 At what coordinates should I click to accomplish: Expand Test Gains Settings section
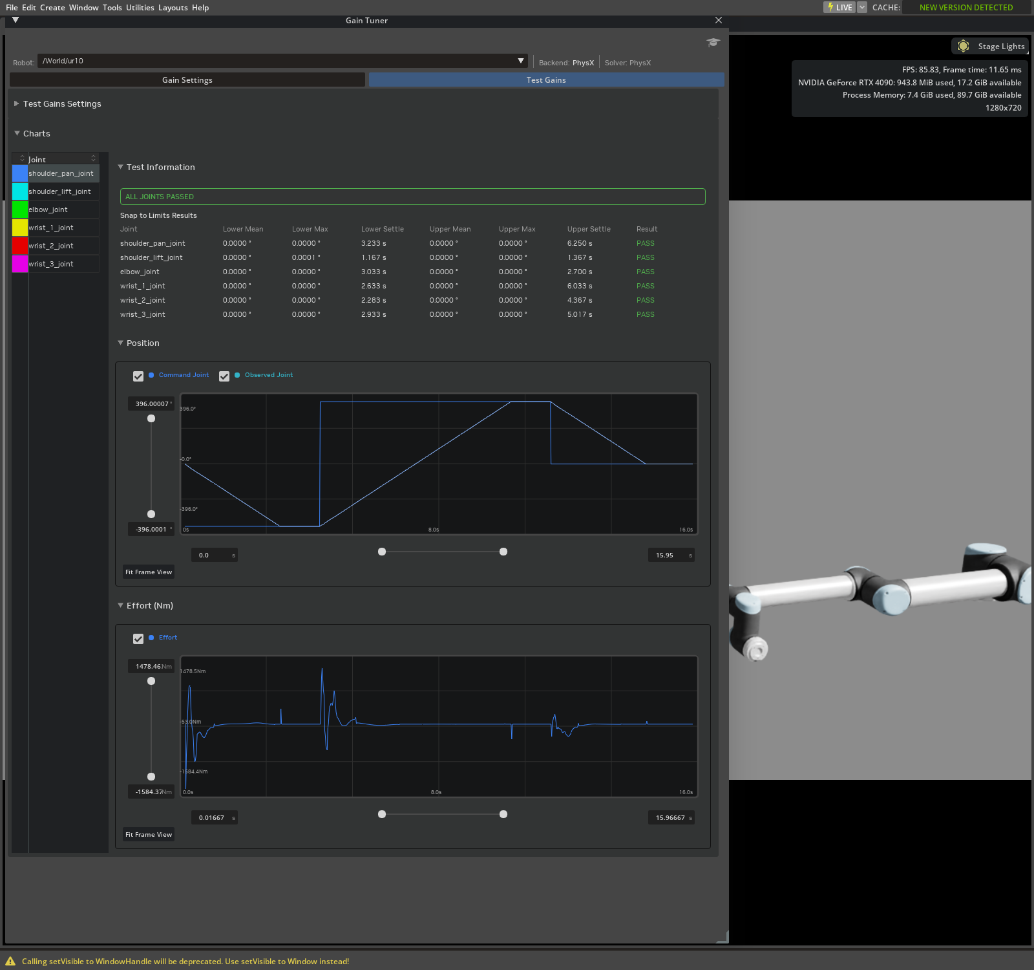(17, 103)
